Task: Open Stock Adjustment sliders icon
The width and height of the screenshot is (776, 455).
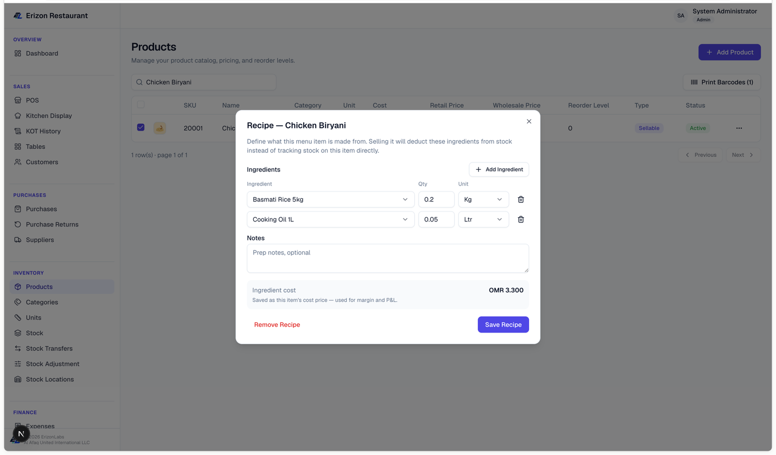Action: click(x=18, y=364)
